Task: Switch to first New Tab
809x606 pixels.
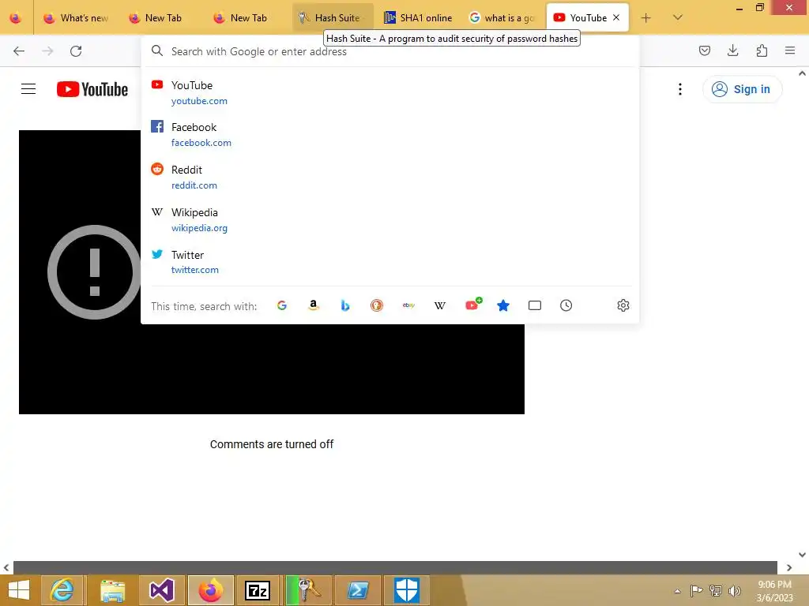Action: (x=162, y=18)
